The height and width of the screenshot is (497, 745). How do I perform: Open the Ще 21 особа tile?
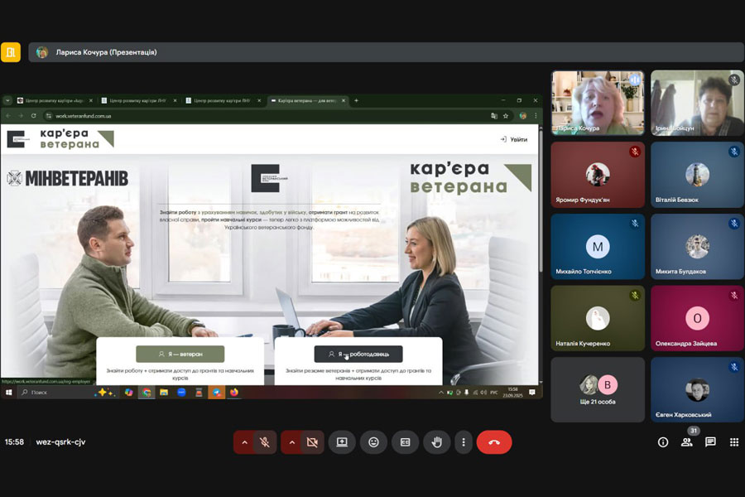(598, 389)
